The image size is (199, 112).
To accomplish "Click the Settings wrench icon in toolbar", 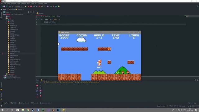I will tap(48, 6).
